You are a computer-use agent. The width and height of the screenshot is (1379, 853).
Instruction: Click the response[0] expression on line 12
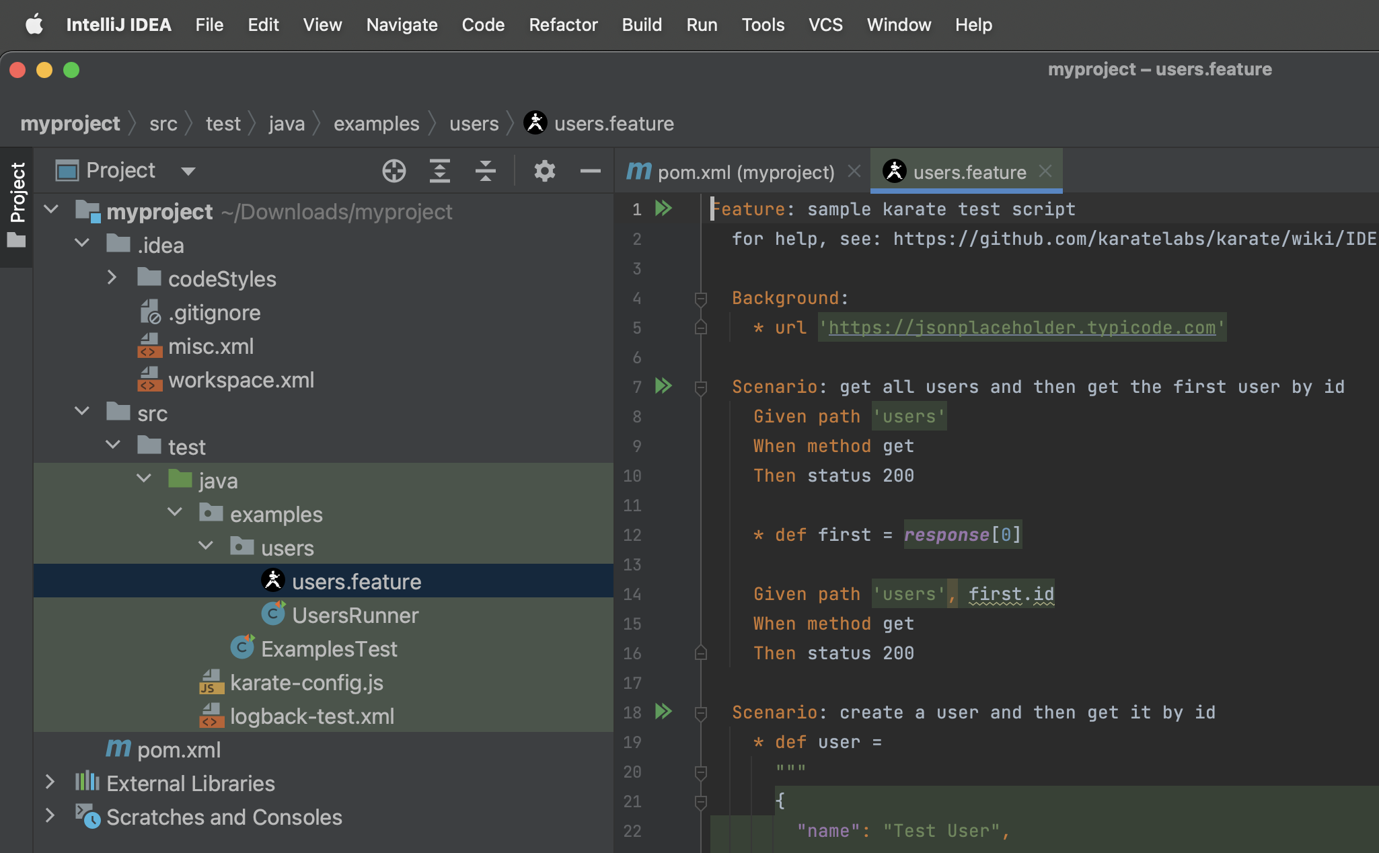click(x=963, y=535)
